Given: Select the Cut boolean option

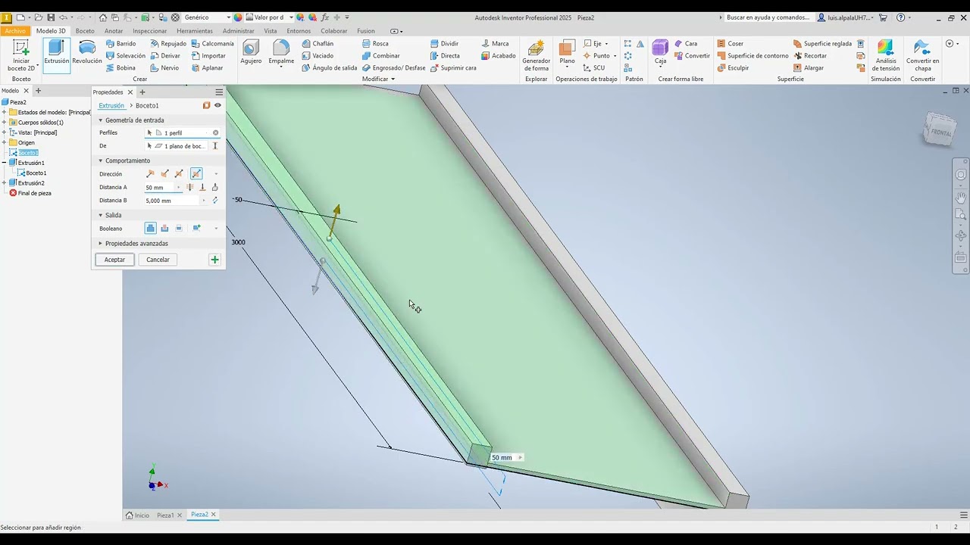Looking at the screenshot, I should [164, 229].
